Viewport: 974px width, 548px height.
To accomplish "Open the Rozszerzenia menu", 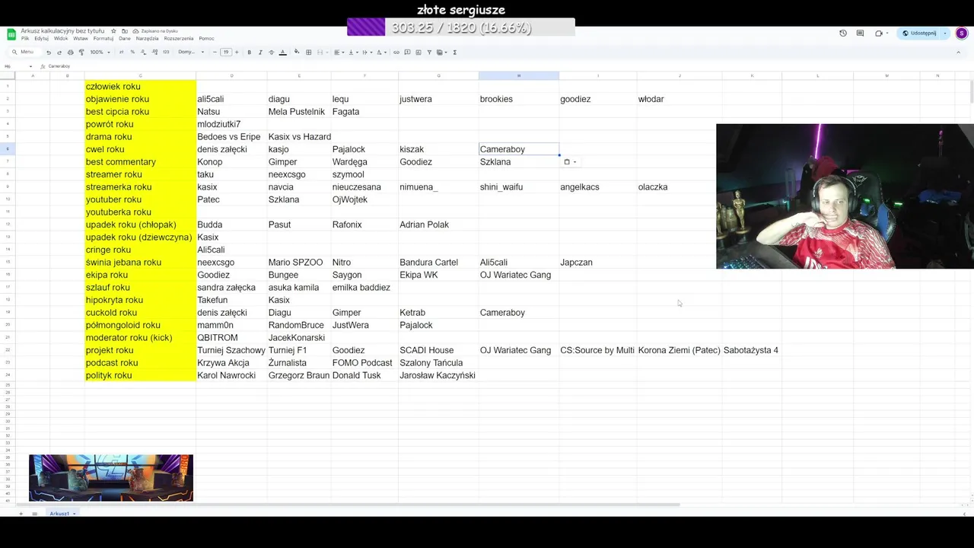I will (x=179, y=39).
